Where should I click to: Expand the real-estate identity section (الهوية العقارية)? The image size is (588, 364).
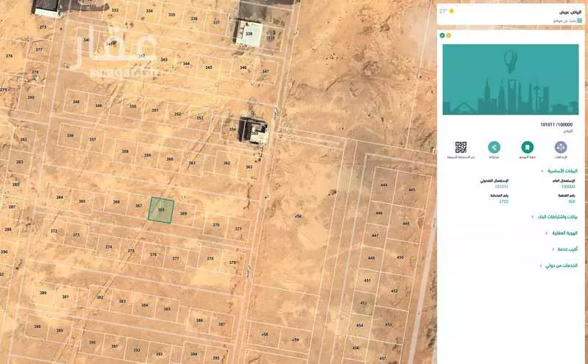point(562,233)
